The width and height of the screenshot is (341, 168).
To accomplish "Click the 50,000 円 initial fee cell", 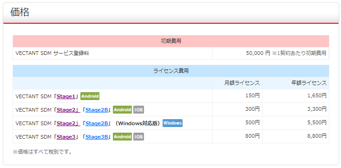I will pyautogui.click(x=271, y=53).
